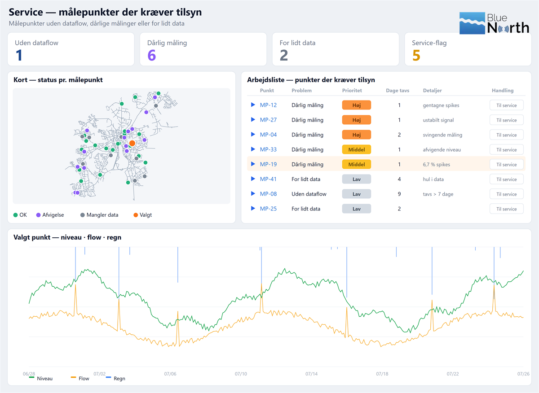Click the Lav badge for MP-08
Image resolution: width=539 pixels, height=393 pixels.
point(357,194)
